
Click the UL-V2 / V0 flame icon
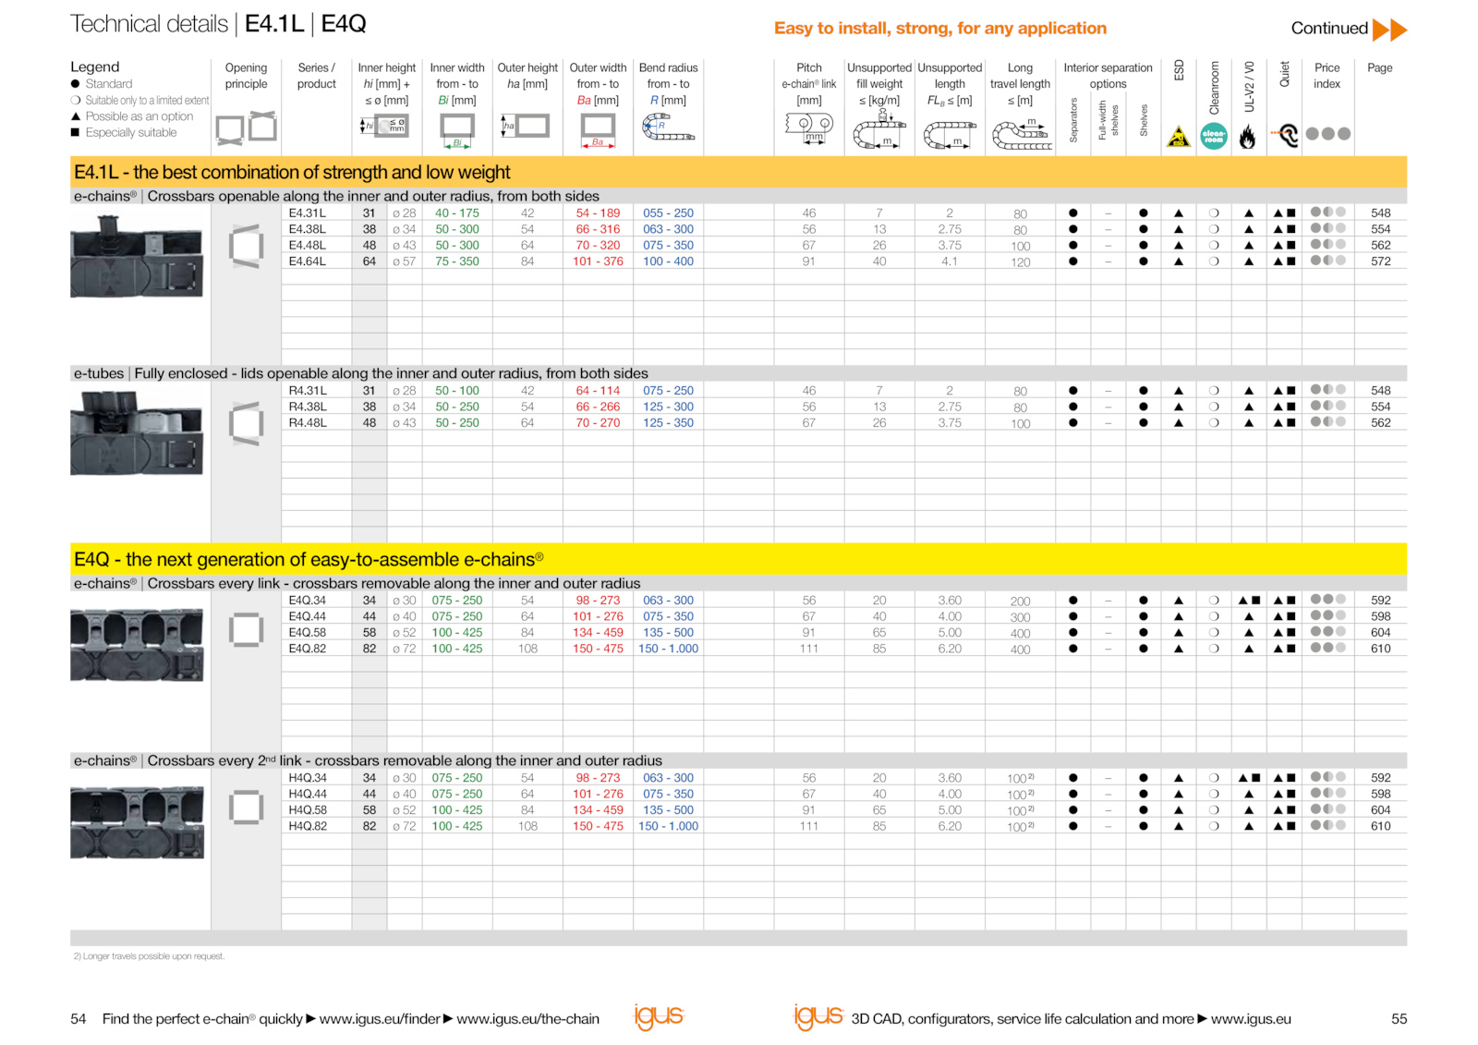click(1248, 137)
